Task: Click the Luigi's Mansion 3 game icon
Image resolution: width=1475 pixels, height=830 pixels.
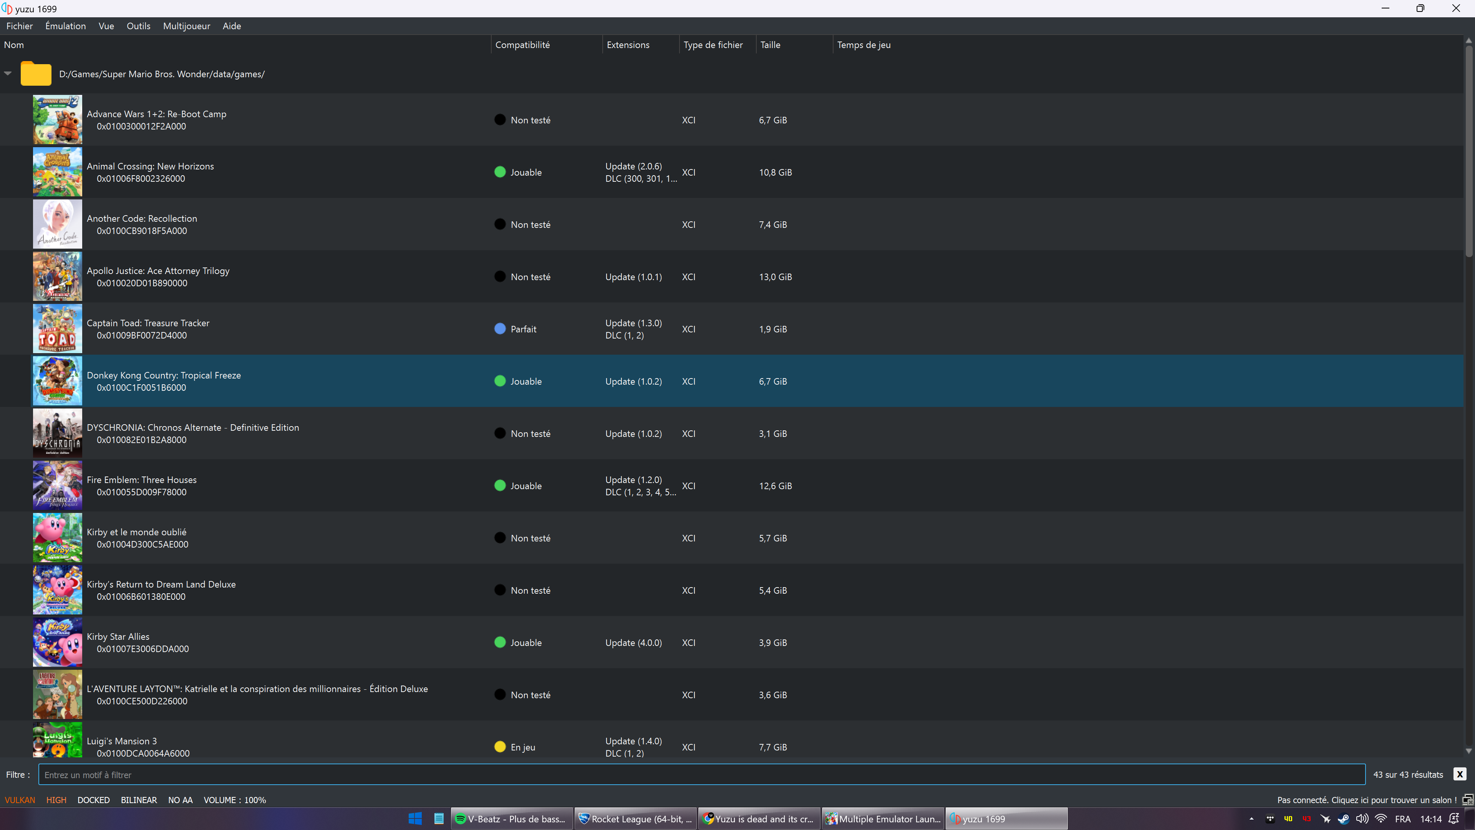Action: (57, 740)
